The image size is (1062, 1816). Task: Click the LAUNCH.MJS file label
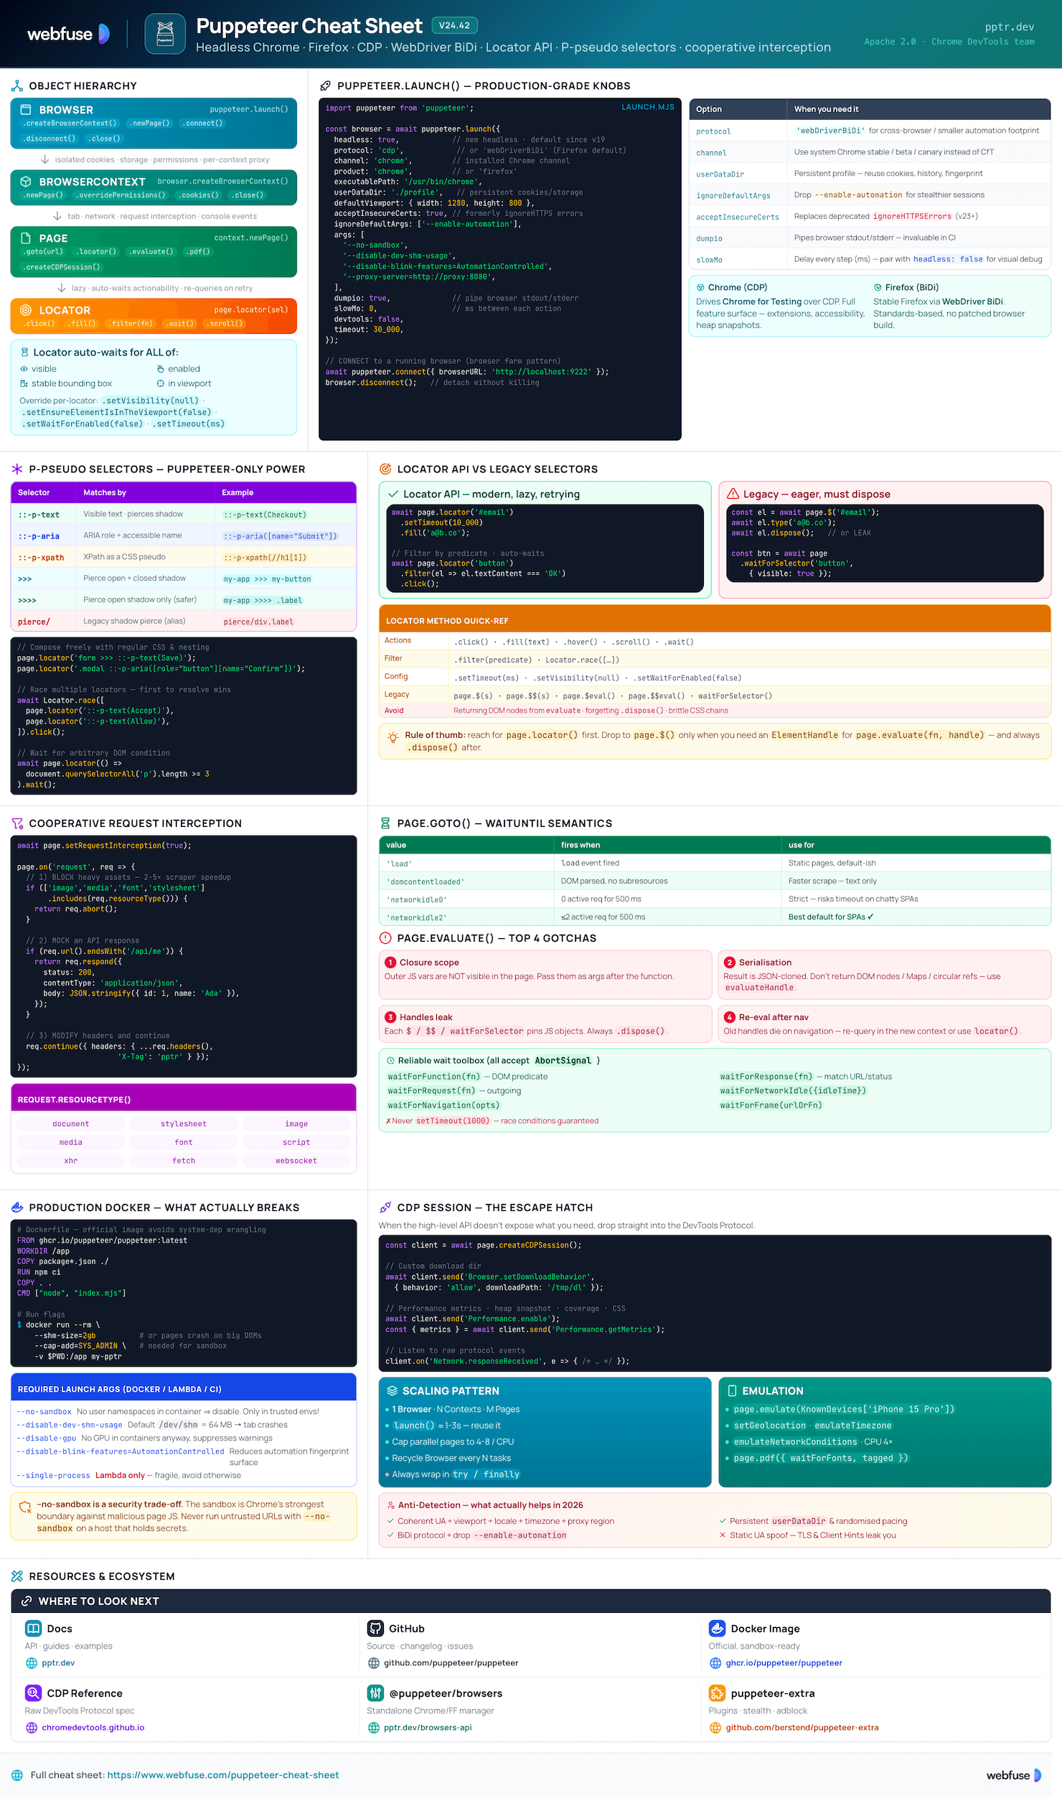[x=648, y=107]
